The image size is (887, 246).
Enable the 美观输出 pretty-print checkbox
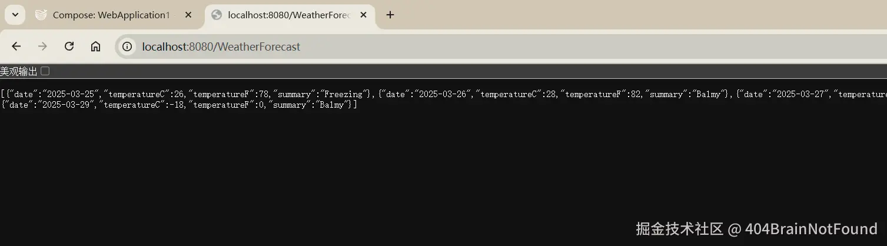tap(45, 71)
